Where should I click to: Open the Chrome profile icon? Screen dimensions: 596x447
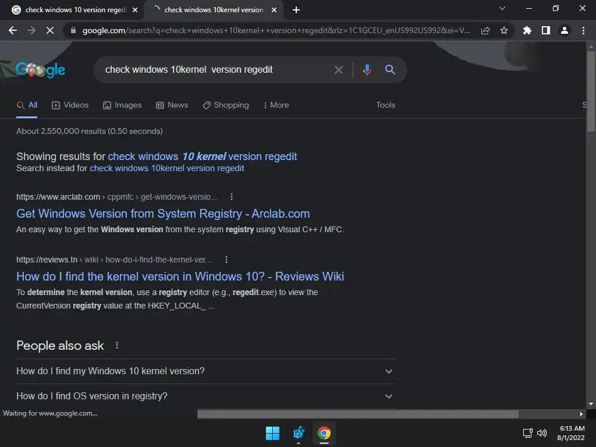(565, 30)
